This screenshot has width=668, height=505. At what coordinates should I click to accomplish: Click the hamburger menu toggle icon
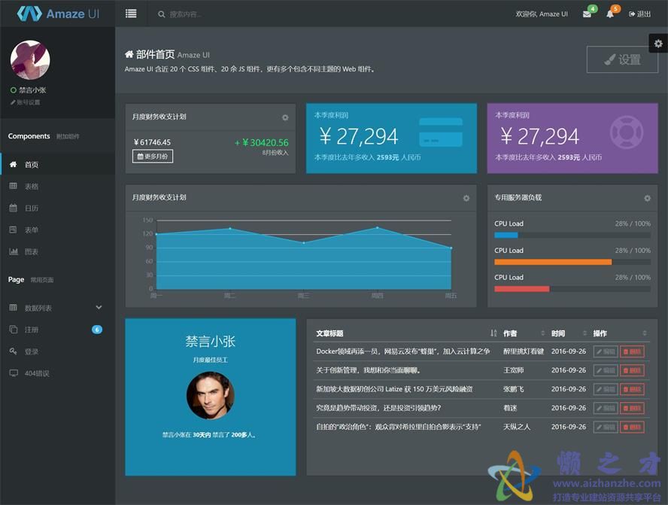(131, 14)
